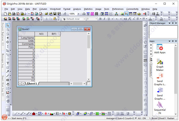Click the font color A swatch

click(x=150, y=19)
